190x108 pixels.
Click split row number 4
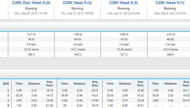pos(8,106)
